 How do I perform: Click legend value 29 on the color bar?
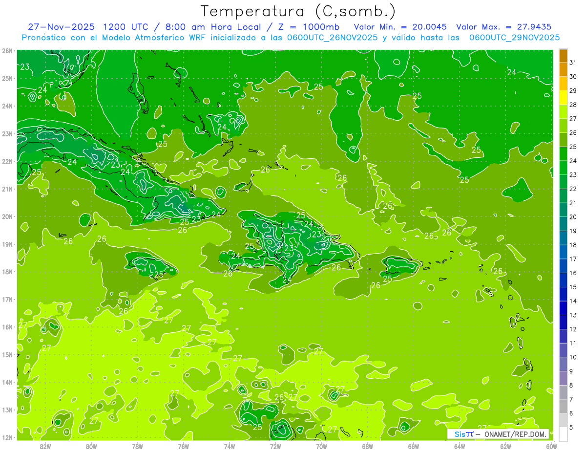573,91
